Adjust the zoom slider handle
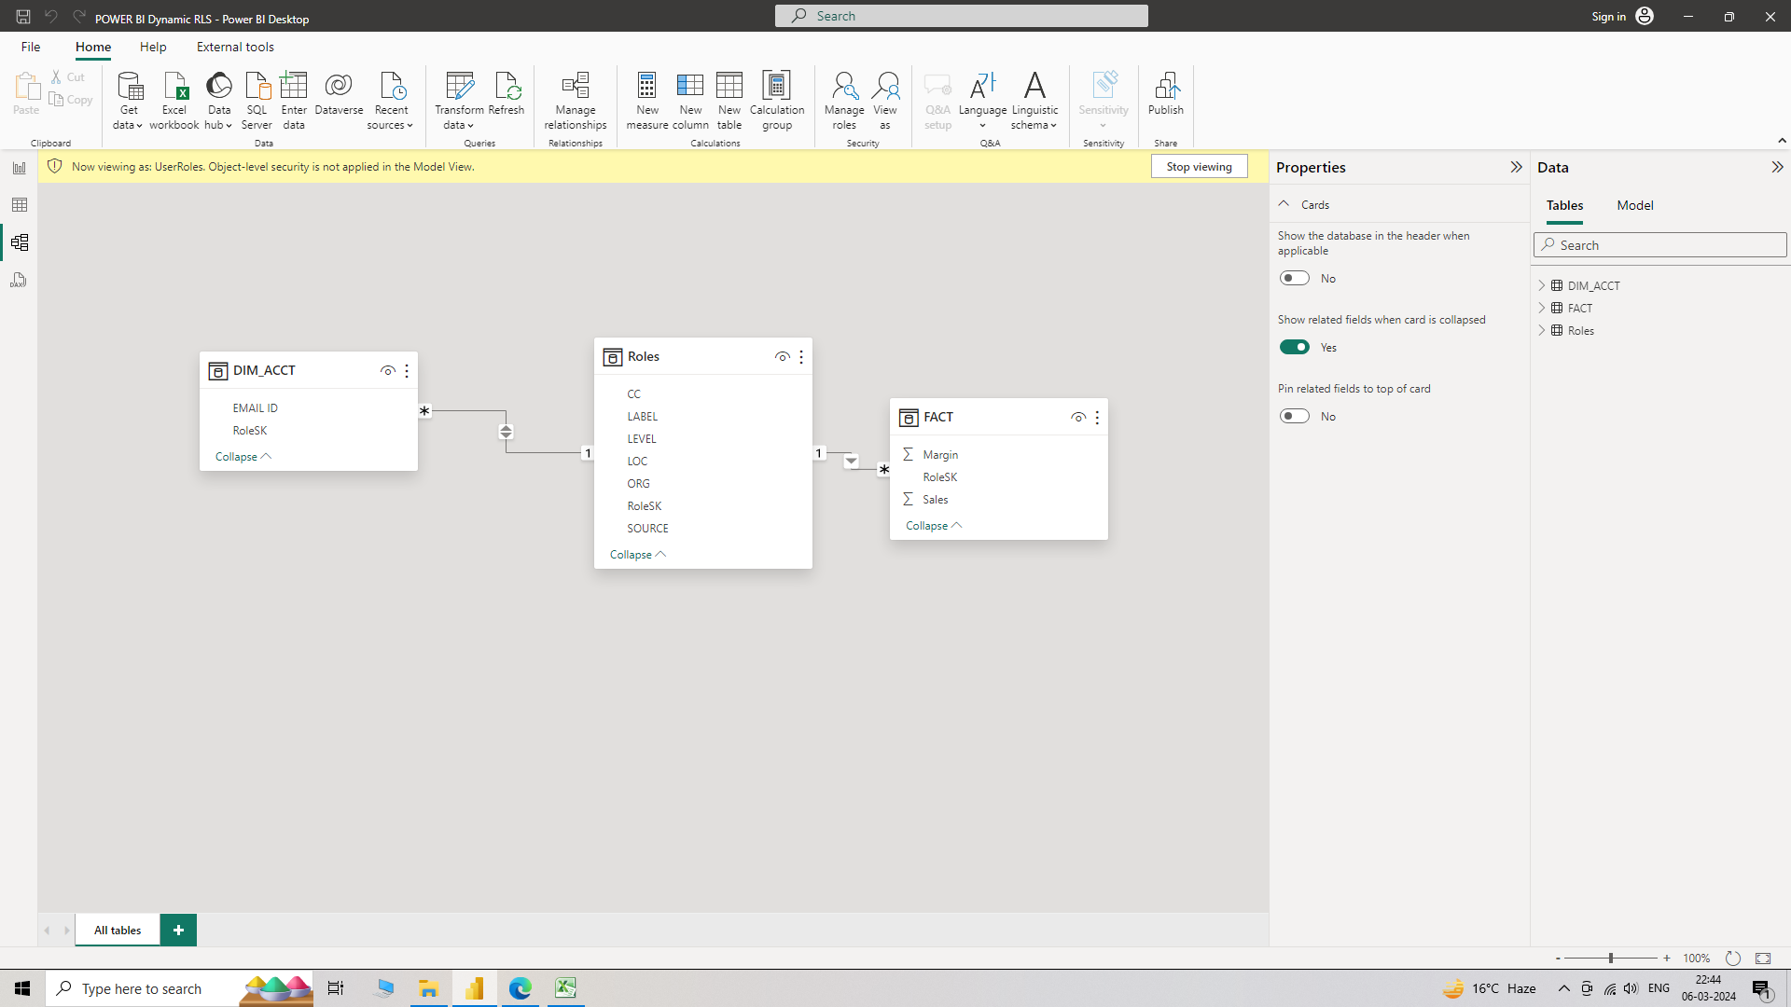The image size is (1791, 1007). point(1610,959)
